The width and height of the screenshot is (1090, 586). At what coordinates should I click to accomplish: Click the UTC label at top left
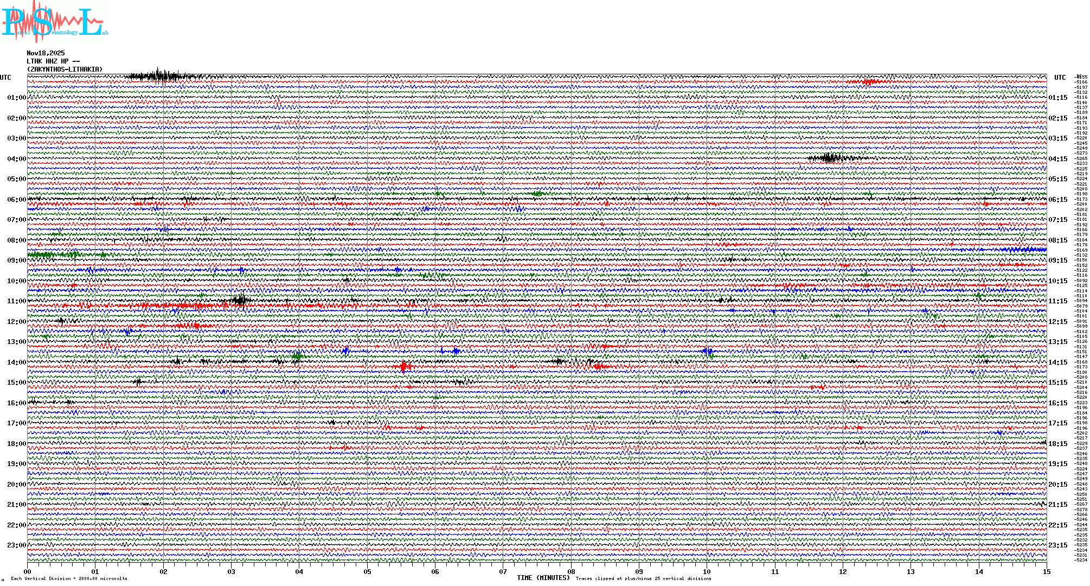pos(5,78)
